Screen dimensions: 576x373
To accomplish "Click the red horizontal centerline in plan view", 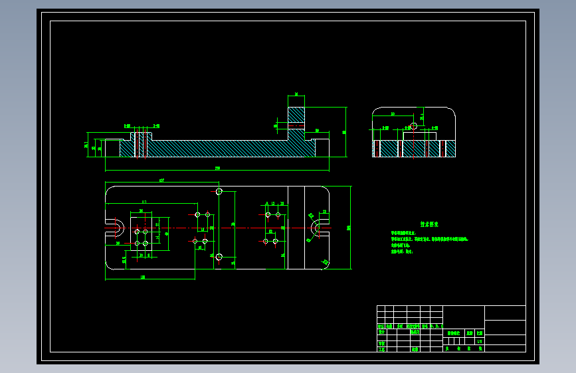I will click(217, 228).
